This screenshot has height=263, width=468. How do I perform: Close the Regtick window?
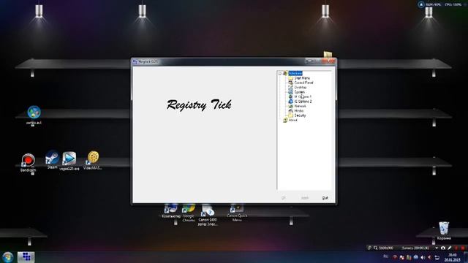tap(329, 61)
